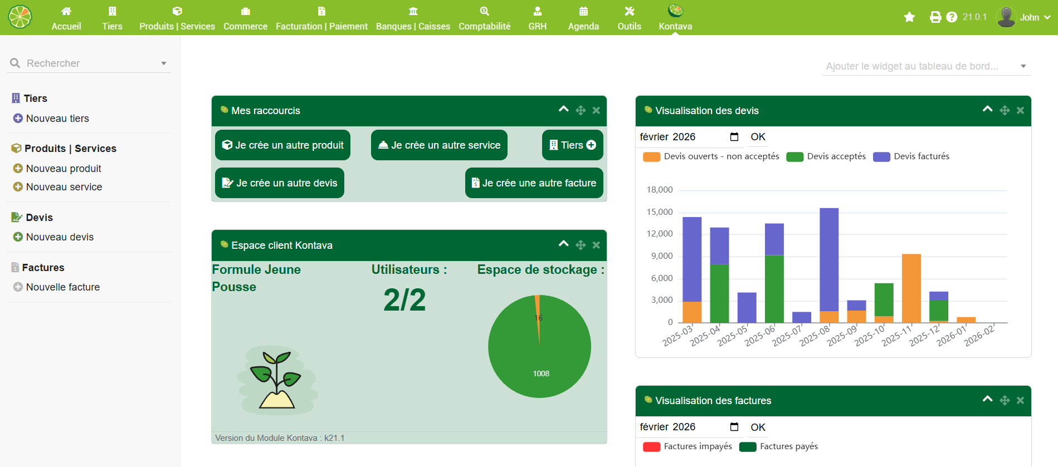Open the Agenda menu
1058x467 pixels.
(x=583, y=18)
